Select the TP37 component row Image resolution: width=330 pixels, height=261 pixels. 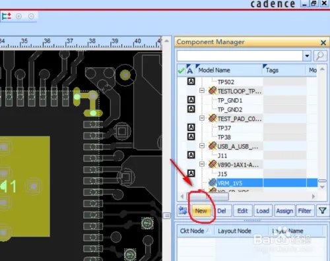(x=224, y=128)
